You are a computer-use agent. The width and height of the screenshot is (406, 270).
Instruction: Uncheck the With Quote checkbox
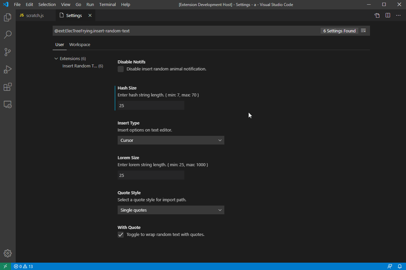point(121,235)
